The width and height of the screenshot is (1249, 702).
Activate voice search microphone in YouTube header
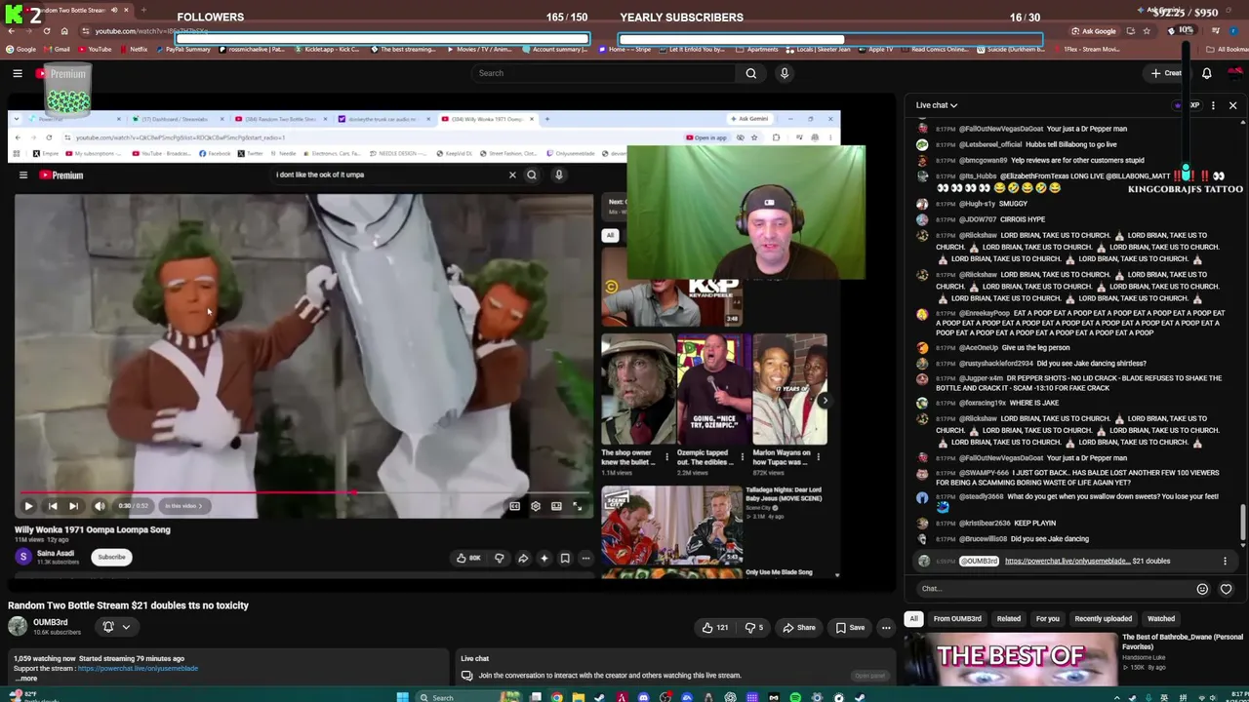tap(784, 73)
